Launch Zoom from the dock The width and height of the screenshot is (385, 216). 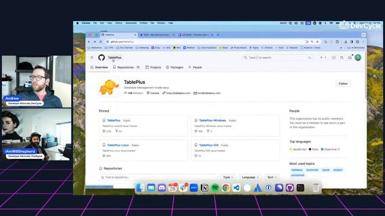click(x=194, y=188)
